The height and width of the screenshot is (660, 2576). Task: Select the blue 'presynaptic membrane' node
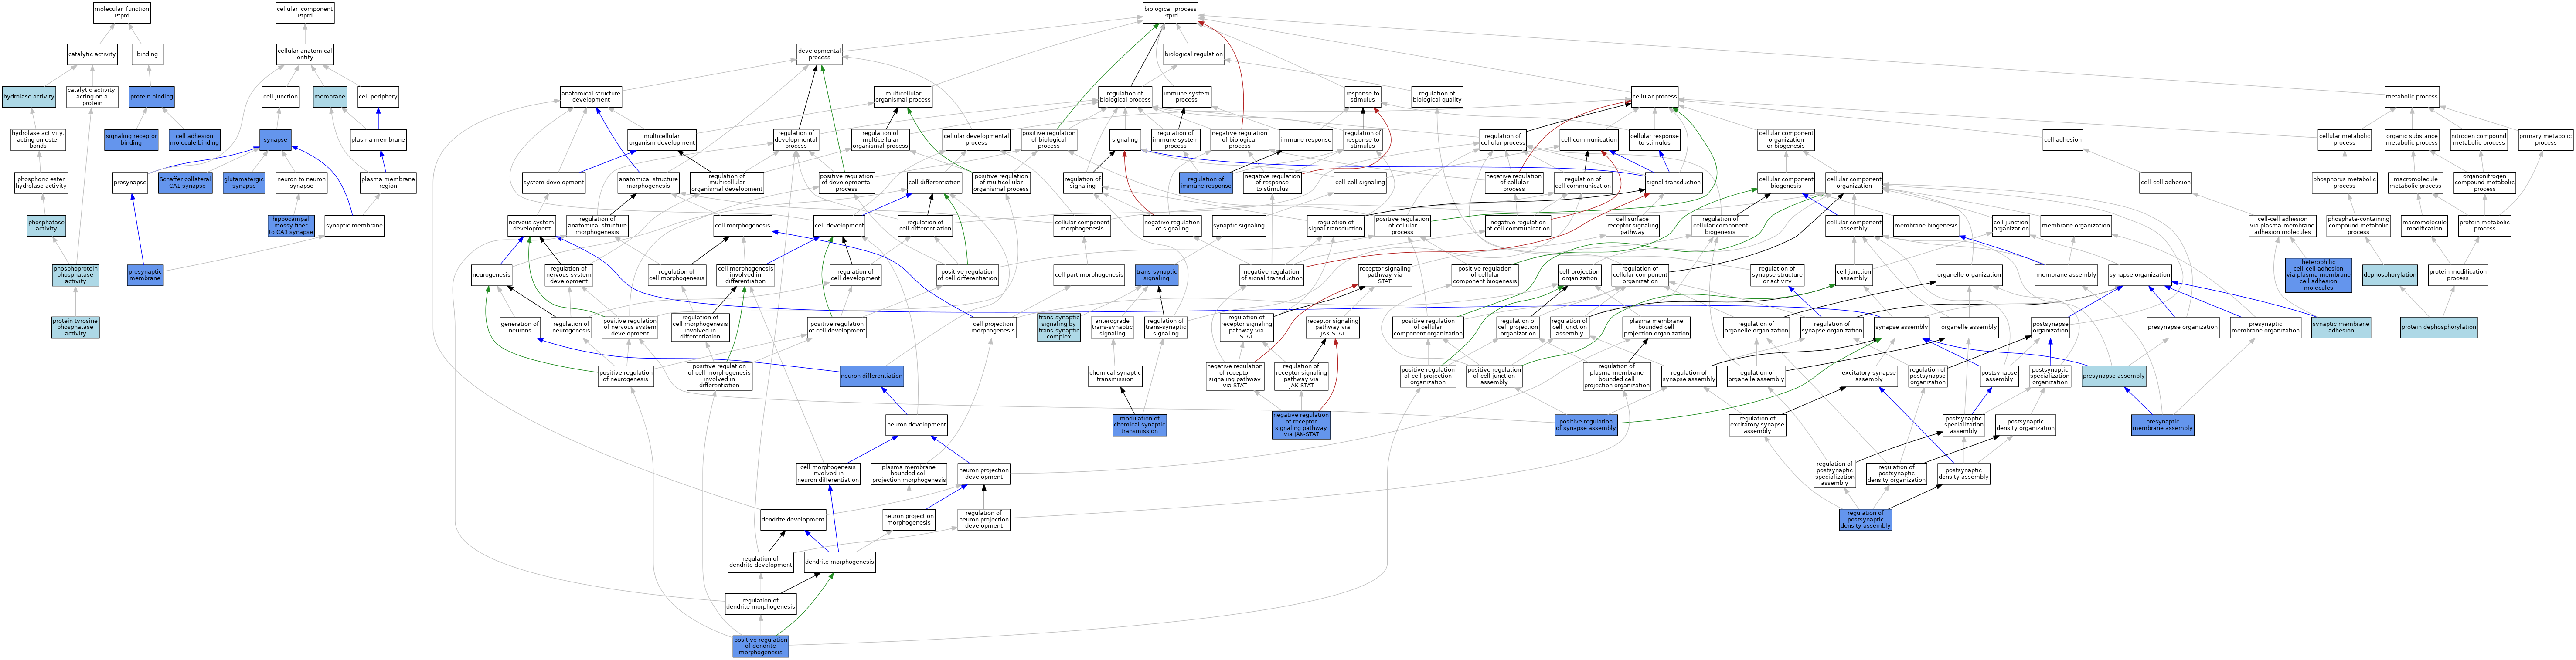[x=145, y=275]
